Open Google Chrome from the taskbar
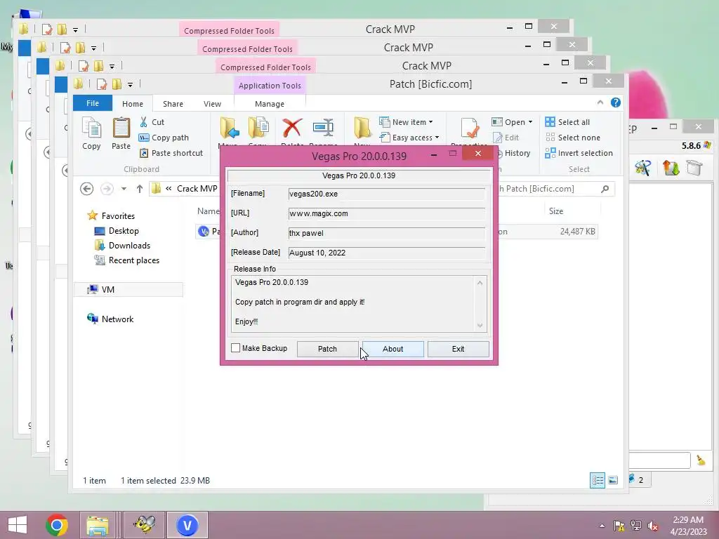 tap(57, 525)
